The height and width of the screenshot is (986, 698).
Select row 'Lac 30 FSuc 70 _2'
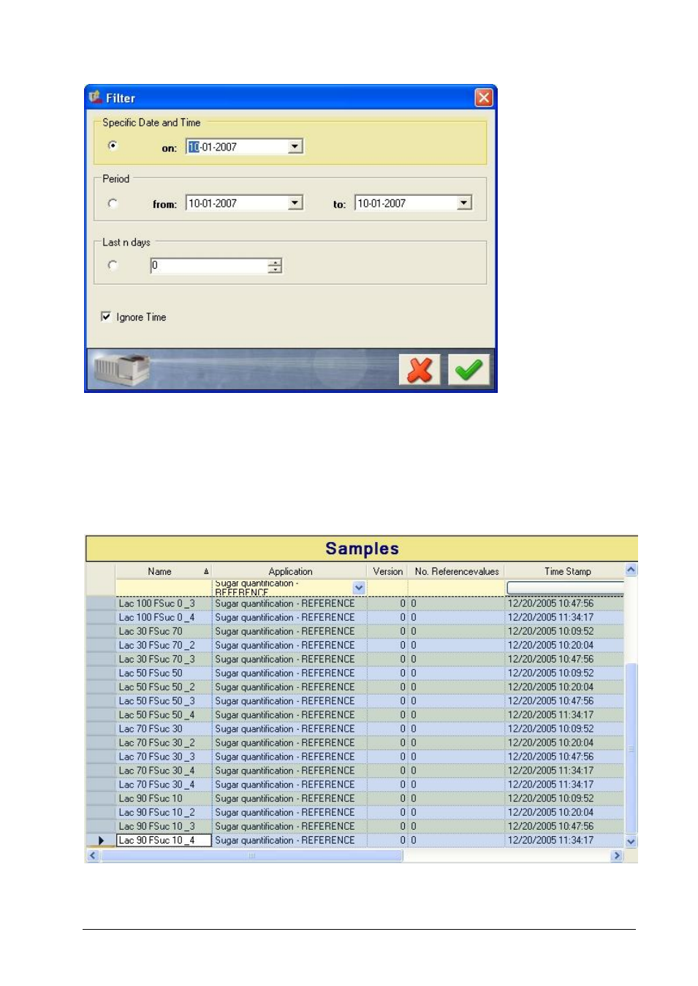coord(355,645)
